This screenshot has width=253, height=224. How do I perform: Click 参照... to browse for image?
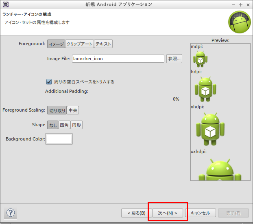(174, 59)
